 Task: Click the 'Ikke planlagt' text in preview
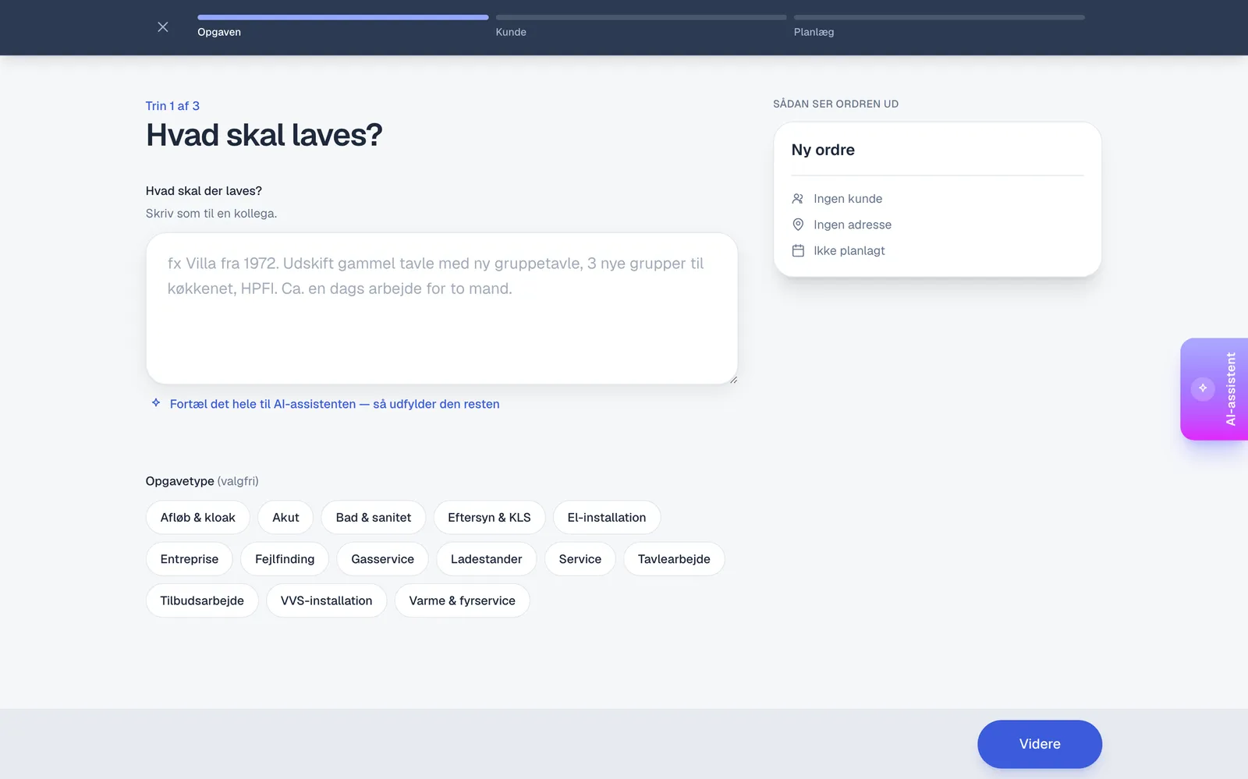click(x=849, y=250)
